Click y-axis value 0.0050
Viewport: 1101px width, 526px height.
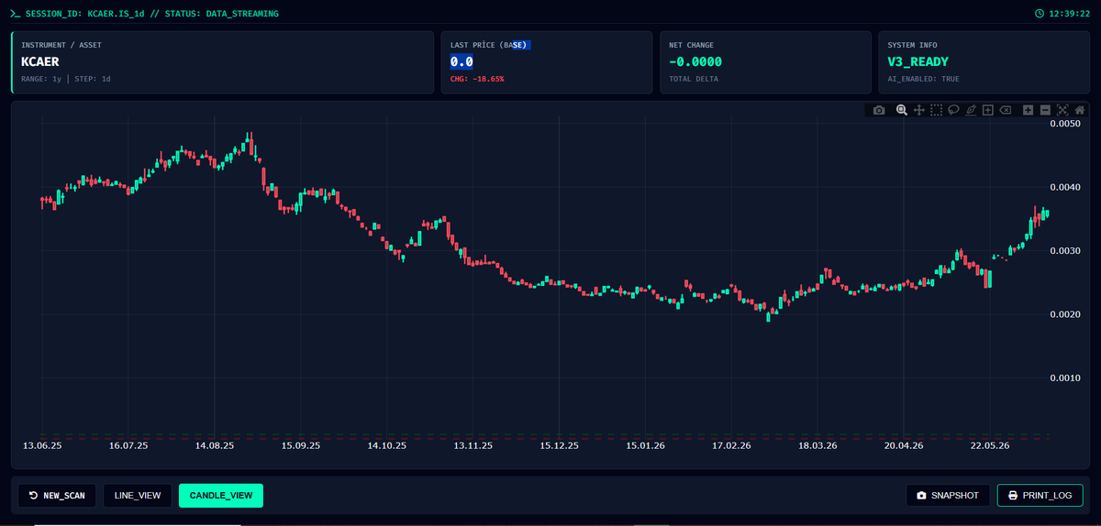(x=1064, y=123)
